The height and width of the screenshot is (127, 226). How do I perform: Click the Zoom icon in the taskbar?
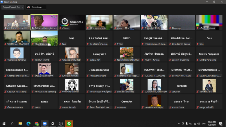click(45, 124)
